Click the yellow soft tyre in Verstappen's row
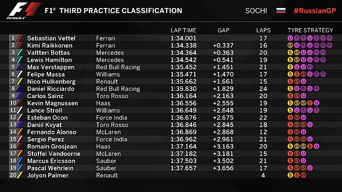 coord(291,67)
